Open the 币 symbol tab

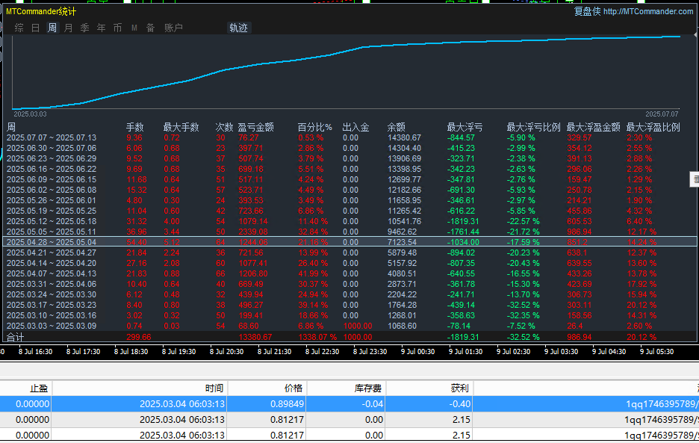[117, 28]
